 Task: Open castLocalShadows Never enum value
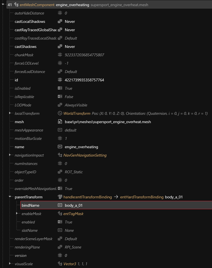click(x=70, y=21)
